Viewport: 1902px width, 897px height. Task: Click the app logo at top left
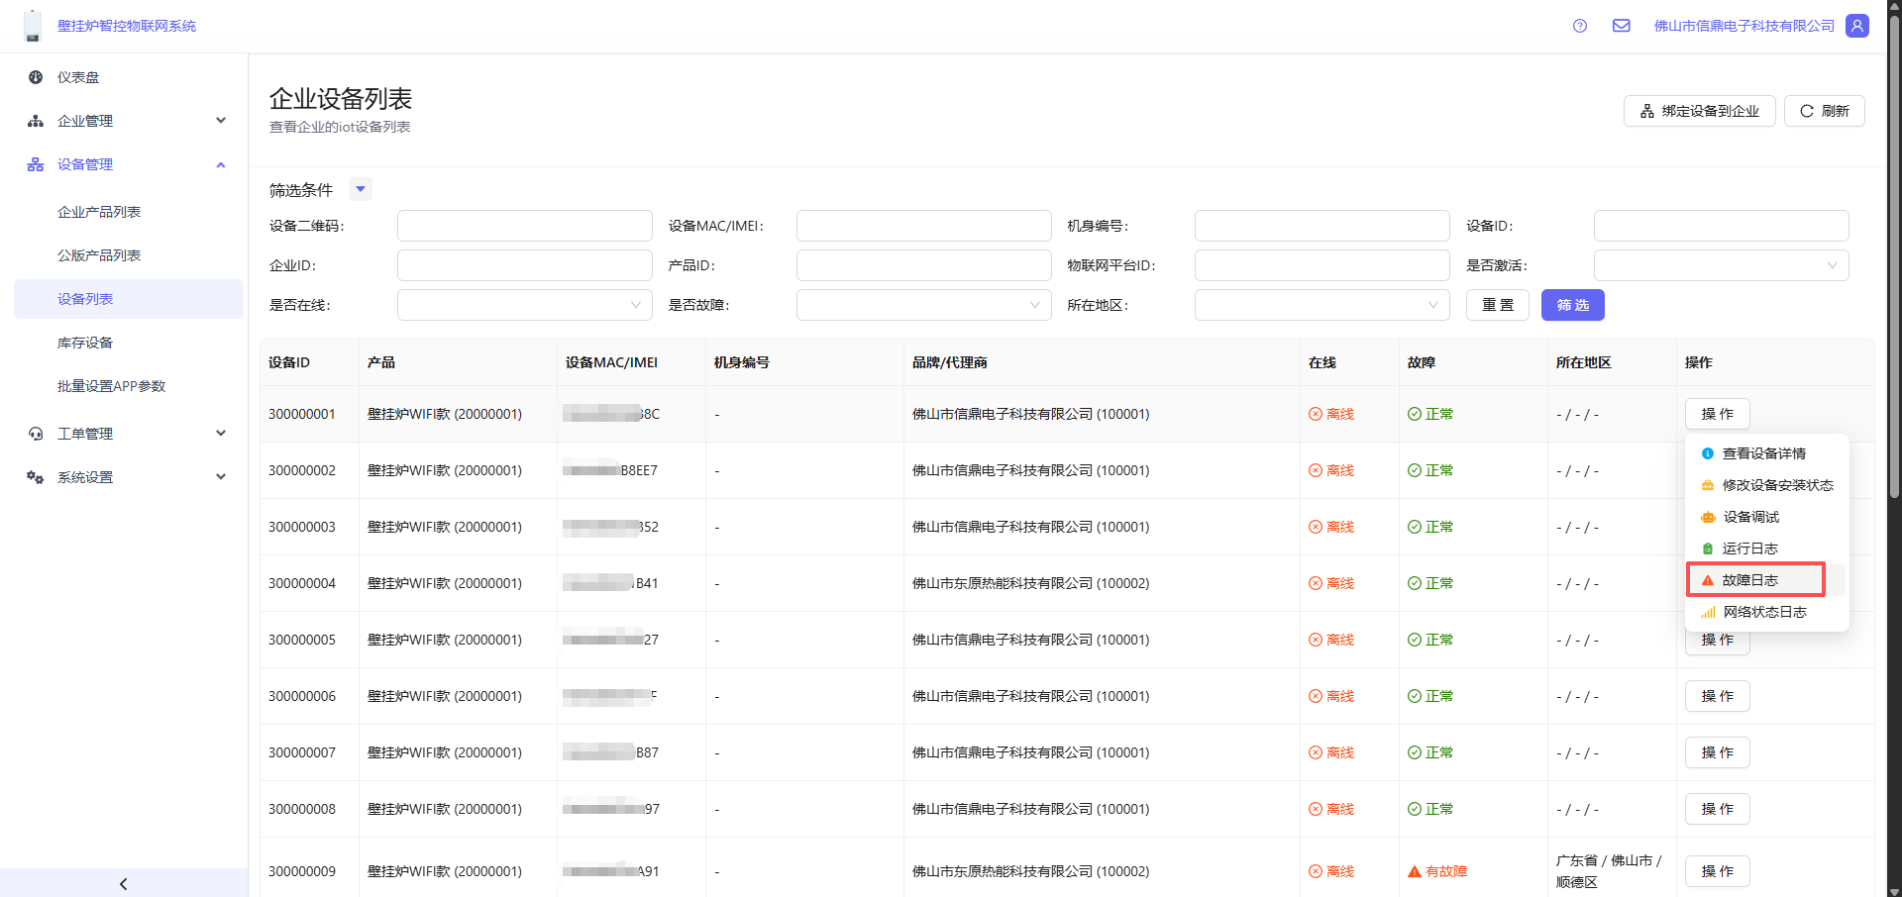33,26
